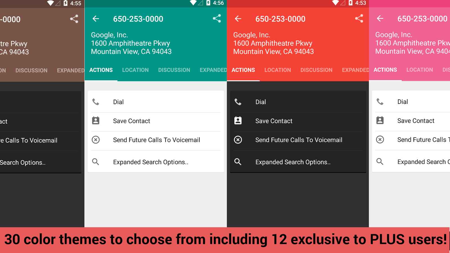Go back using teal header arrow
Viewport: 450px width, 253px height.
tap(96, 19)
